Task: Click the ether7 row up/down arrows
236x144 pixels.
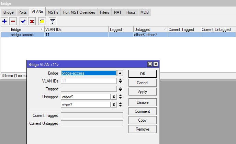Action: point(120,104)
